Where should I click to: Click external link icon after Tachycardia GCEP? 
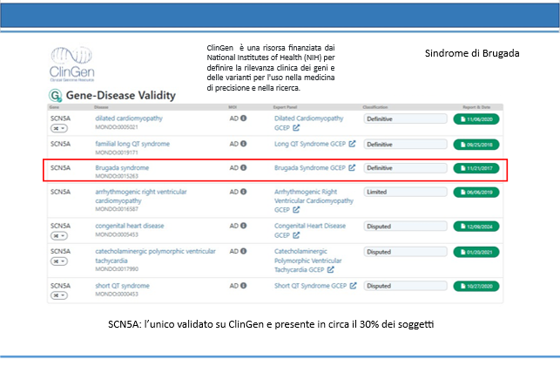330,269
